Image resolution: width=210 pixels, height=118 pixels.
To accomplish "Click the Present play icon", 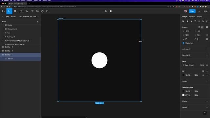I will (199, 11).
